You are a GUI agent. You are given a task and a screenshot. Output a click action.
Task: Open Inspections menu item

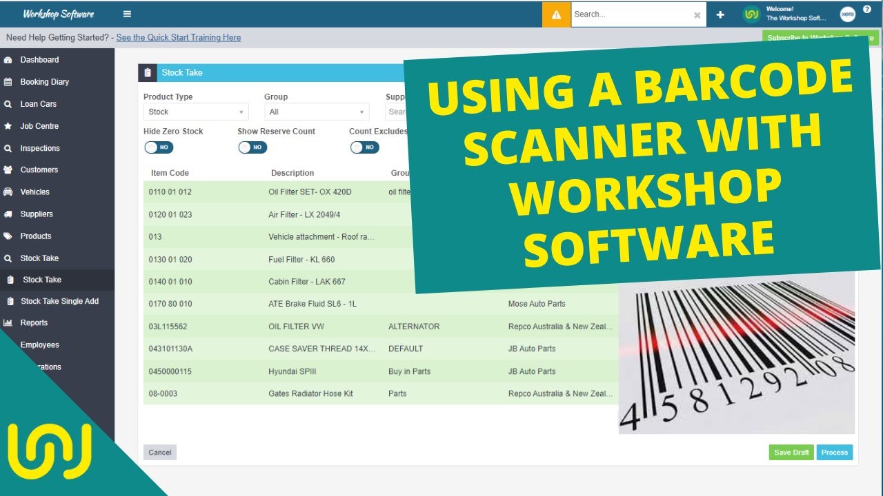coord(40,148)
